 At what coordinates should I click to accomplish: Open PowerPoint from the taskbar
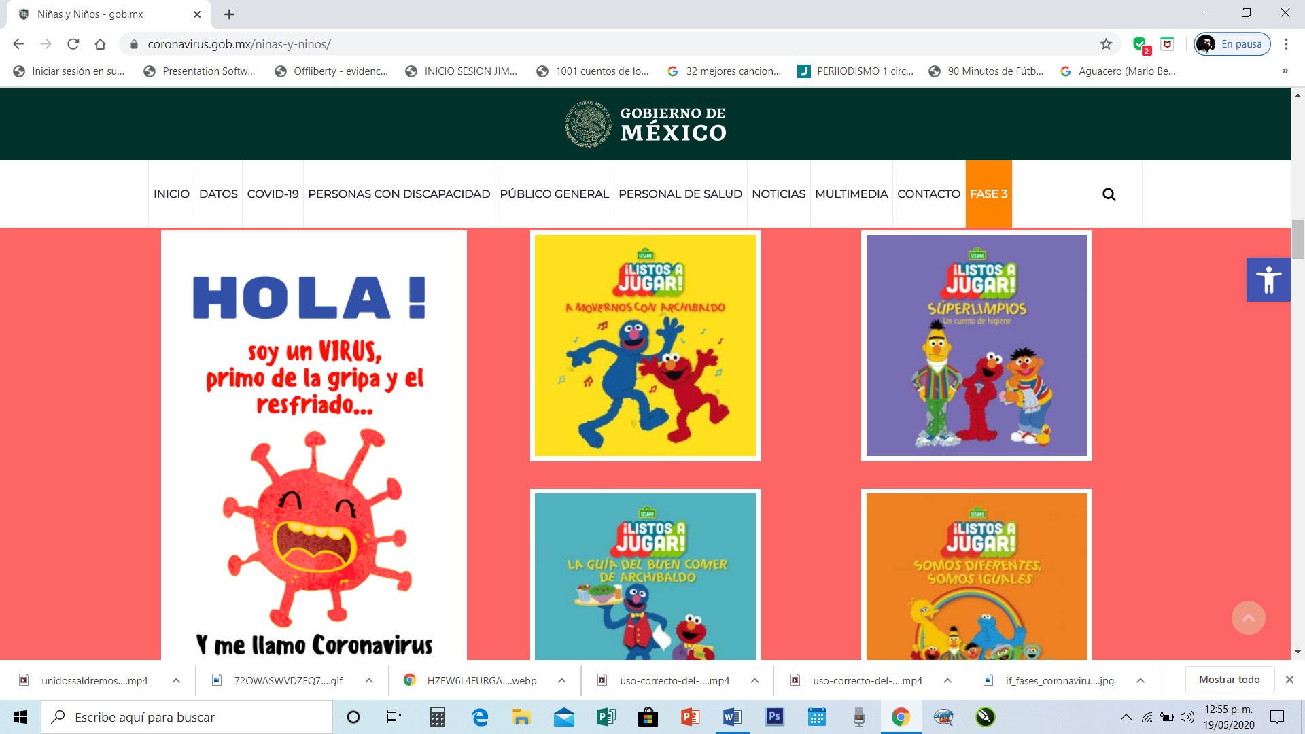click(690, 717)
